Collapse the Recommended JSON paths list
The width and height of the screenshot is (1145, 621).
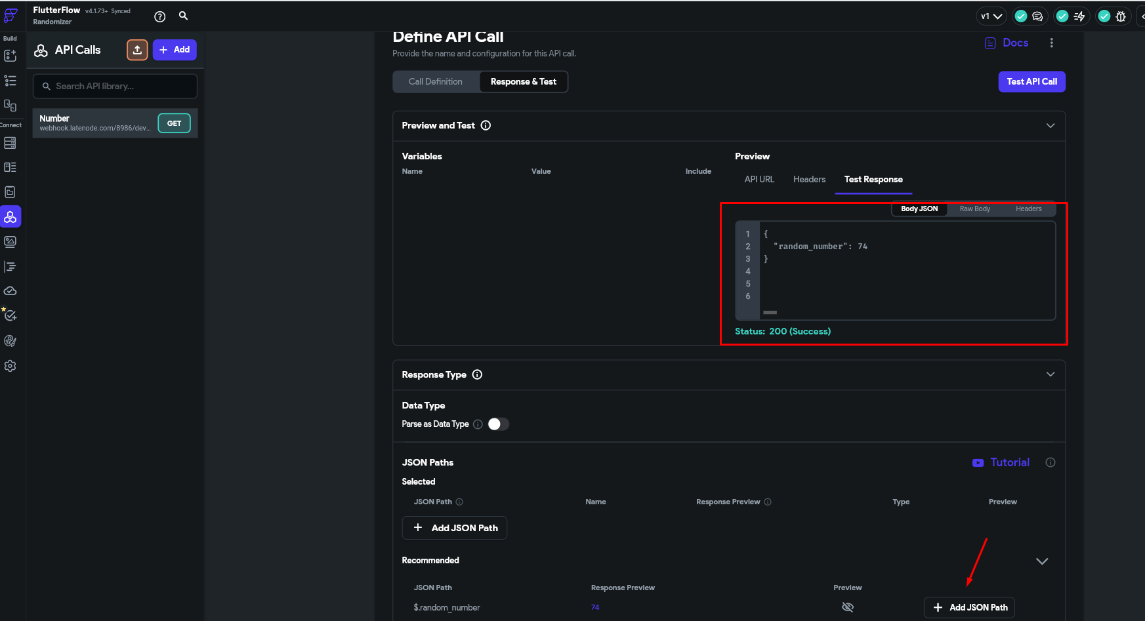pos(1041,561)
